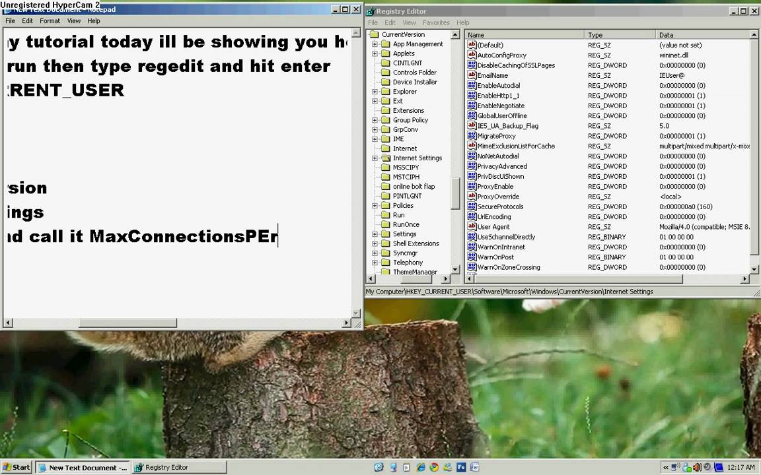This screenshot has height=475, width=761.
Task: Select the User Agent string icon
Action: 472,226
